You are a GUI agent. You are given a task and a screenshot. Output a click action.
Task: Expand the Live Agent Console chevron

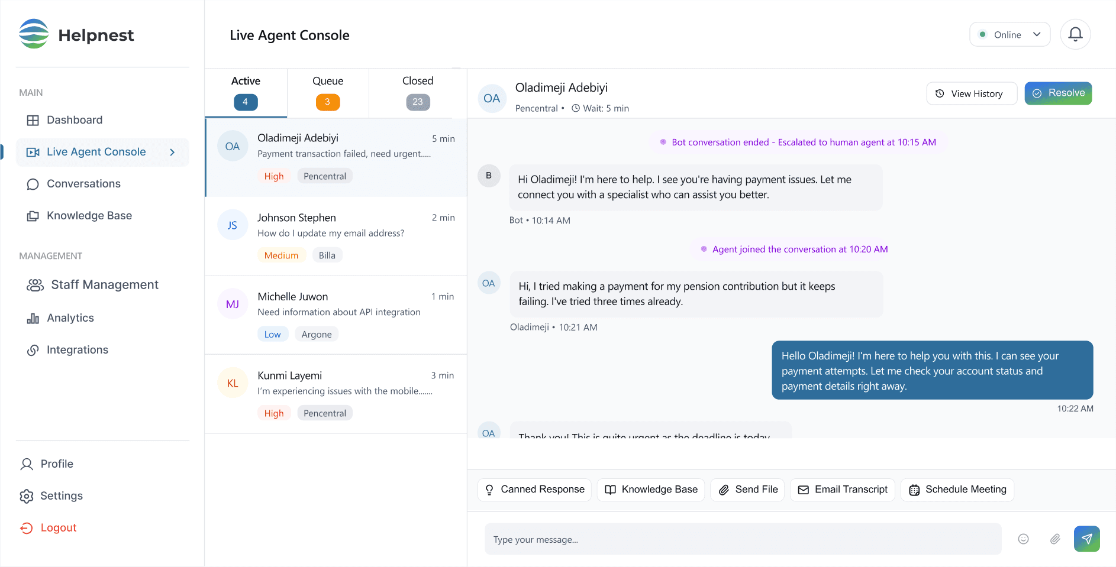(172, 152)
